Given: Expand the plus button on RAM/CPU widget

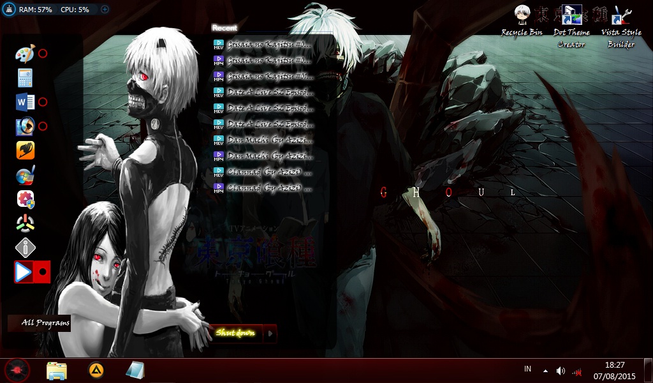Looking at the screenshot, I should click(x=105, y=9).
